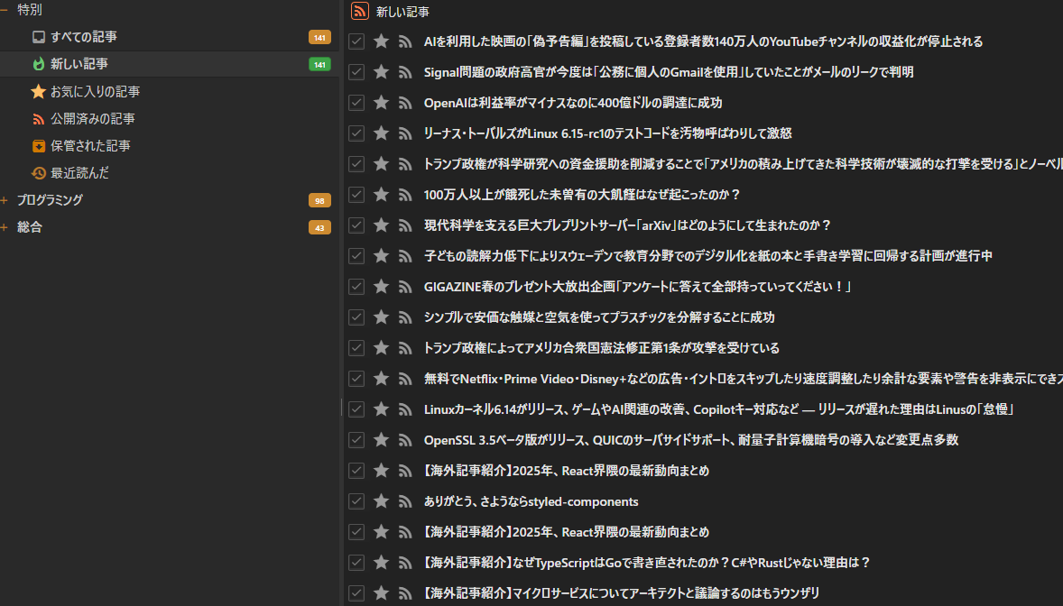Star the 100万人以上が餓死した article

pos(381,195)
